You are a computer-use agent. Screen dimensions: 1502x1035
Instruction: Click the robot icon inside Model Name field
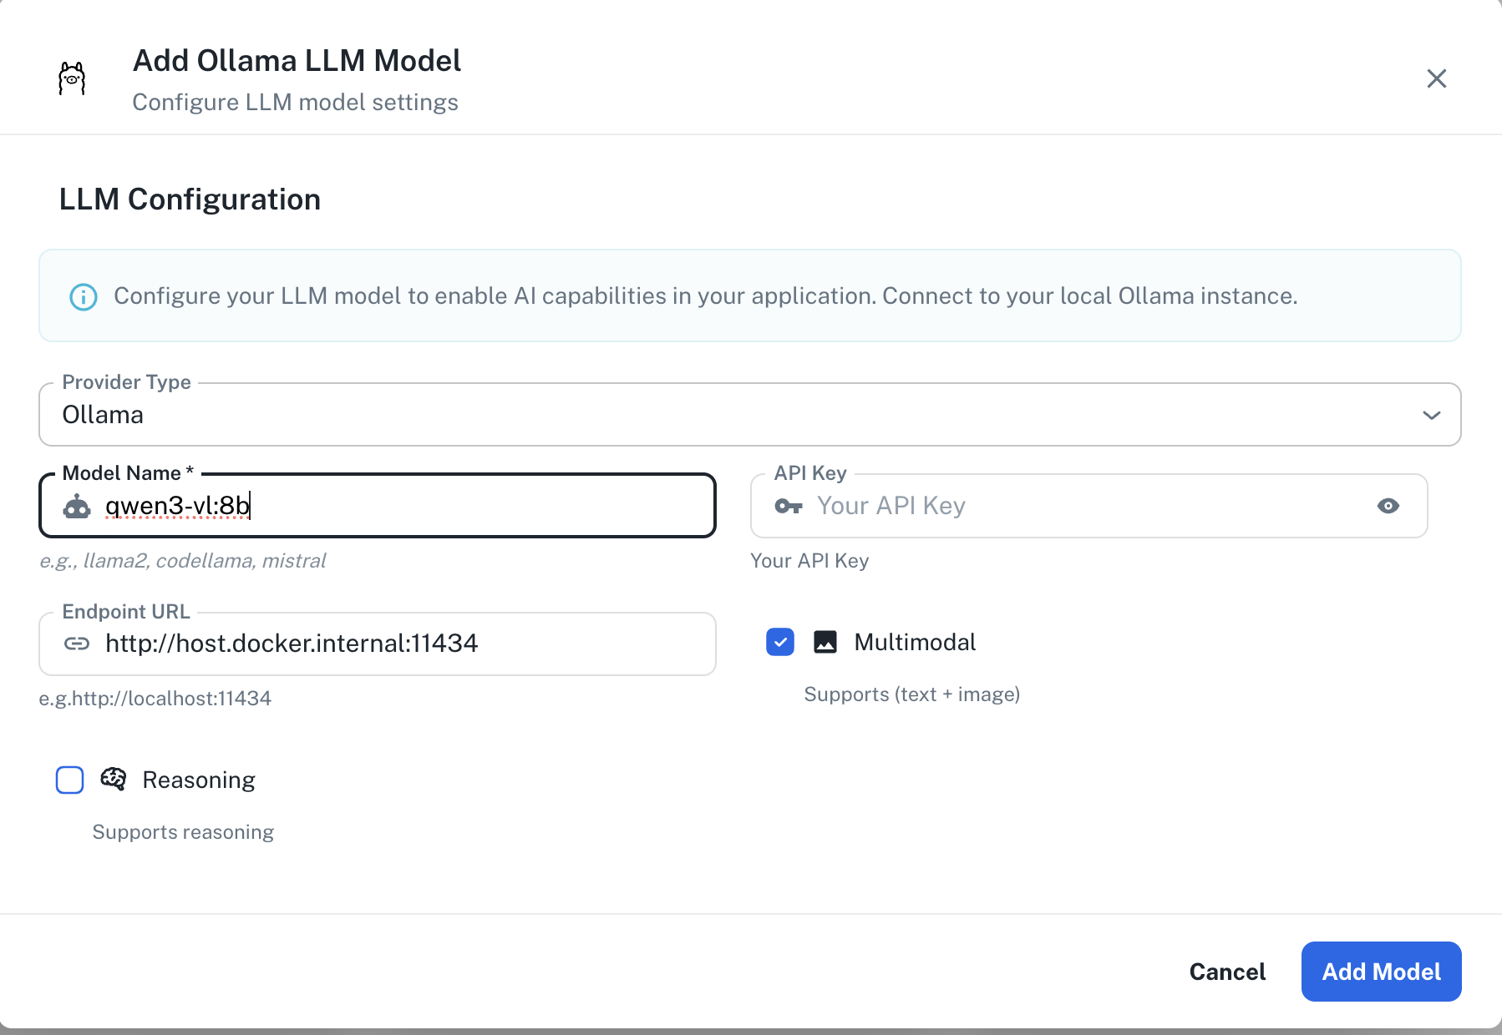point(77,505)
